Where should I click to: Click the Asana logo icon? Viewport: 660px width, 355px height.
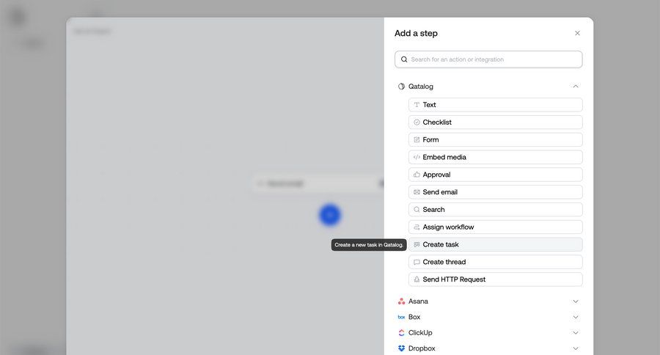(x=401, y=301)
